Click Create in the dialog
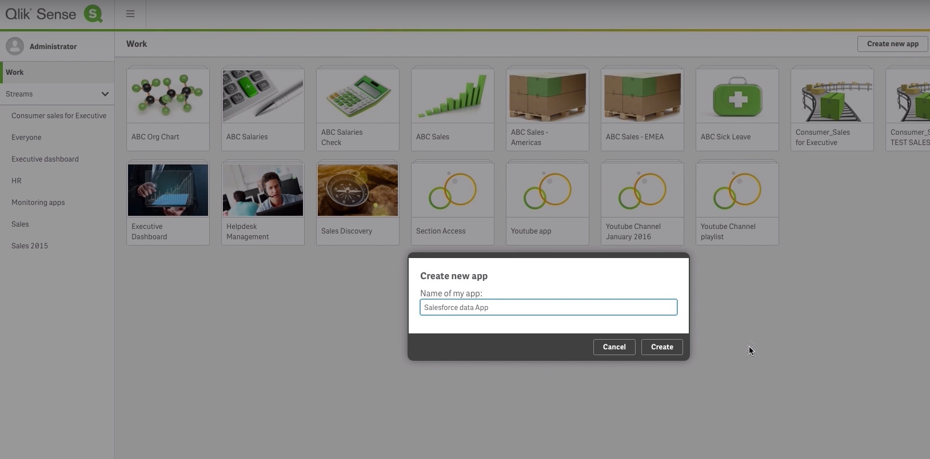The height and width of the screenshot is (459, 930). [662, 347]
